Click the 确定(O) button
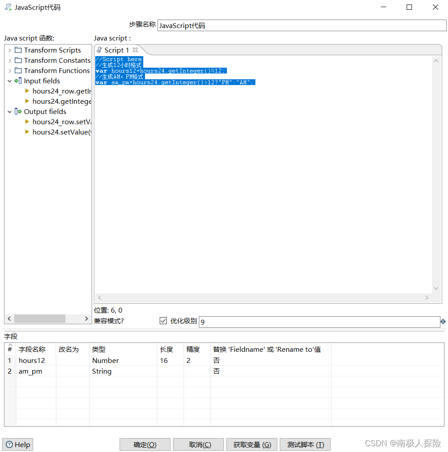Viewport: 448px width, 452px height. [145, 445]
